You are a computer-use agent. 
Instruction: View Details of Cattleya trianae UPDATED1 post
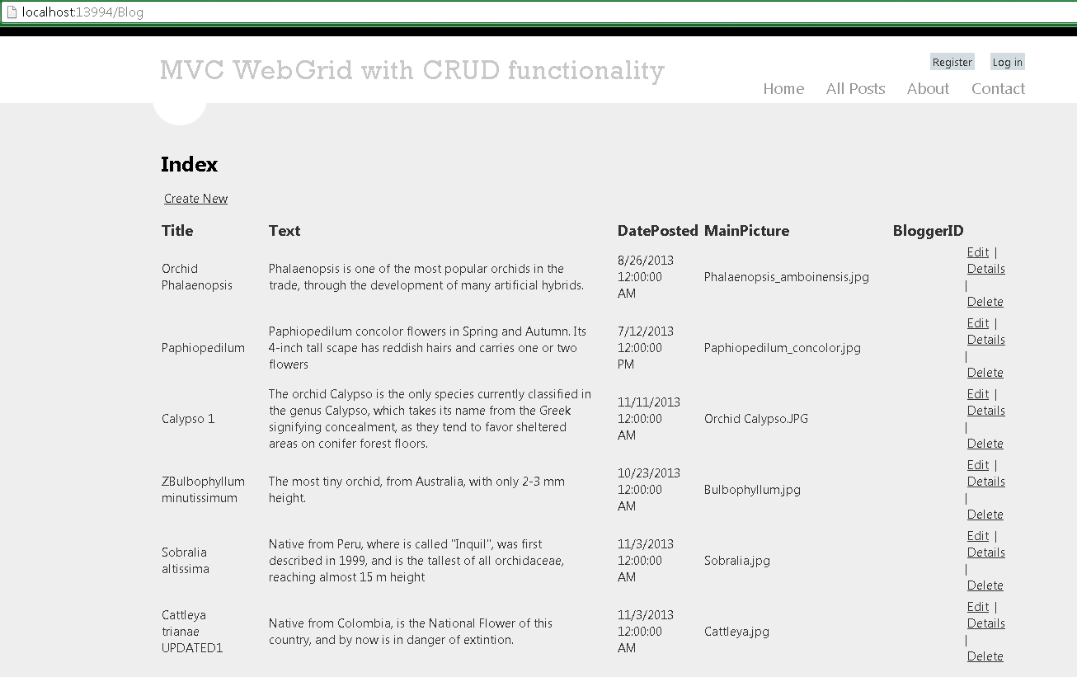pos(986,623)
